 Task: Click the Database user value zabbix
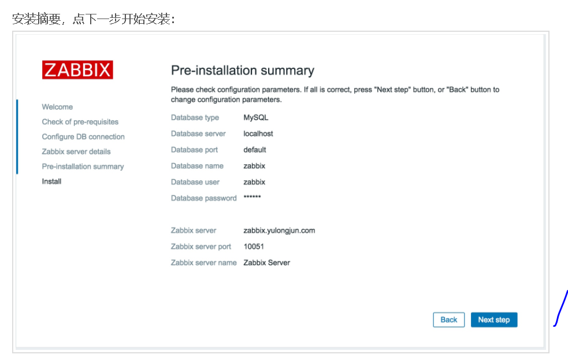coord(254,182)
